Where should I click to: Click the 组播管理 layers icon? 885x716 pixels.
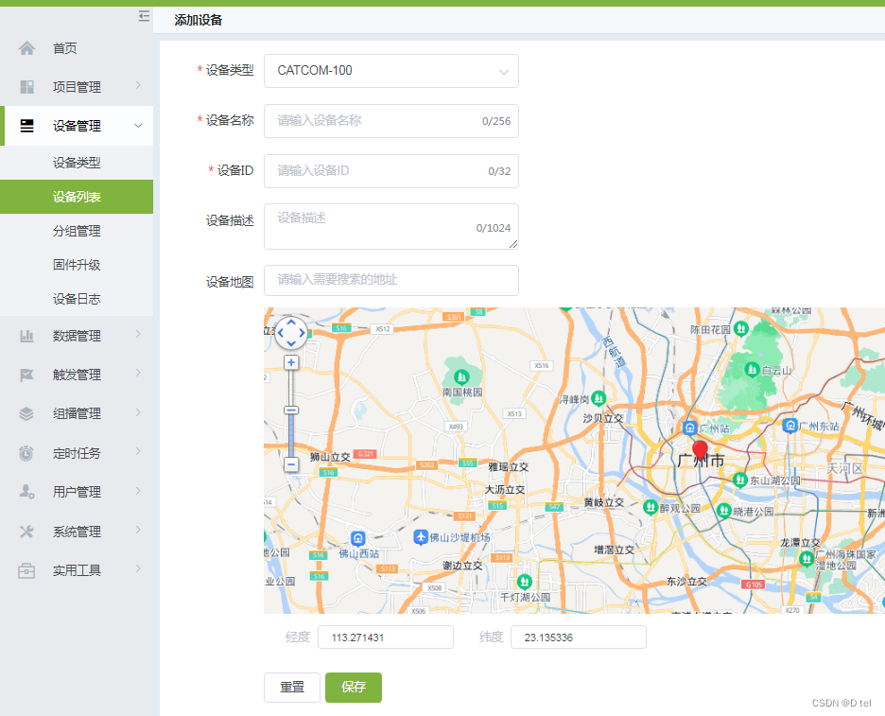[26, 414]
